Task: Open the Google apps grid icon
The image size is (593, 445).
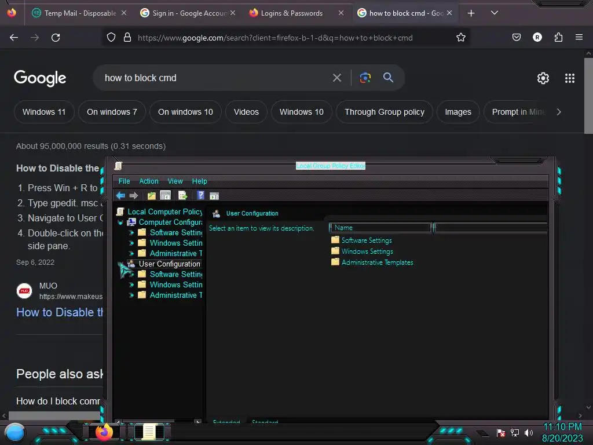Action: [x=570, y=78]
